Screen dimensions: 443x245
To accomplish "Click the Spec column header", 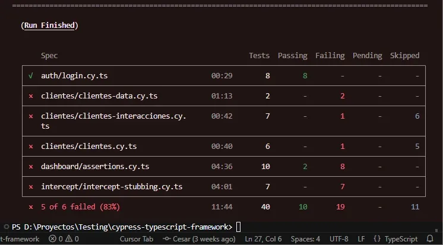I will [x=49, y=56].
